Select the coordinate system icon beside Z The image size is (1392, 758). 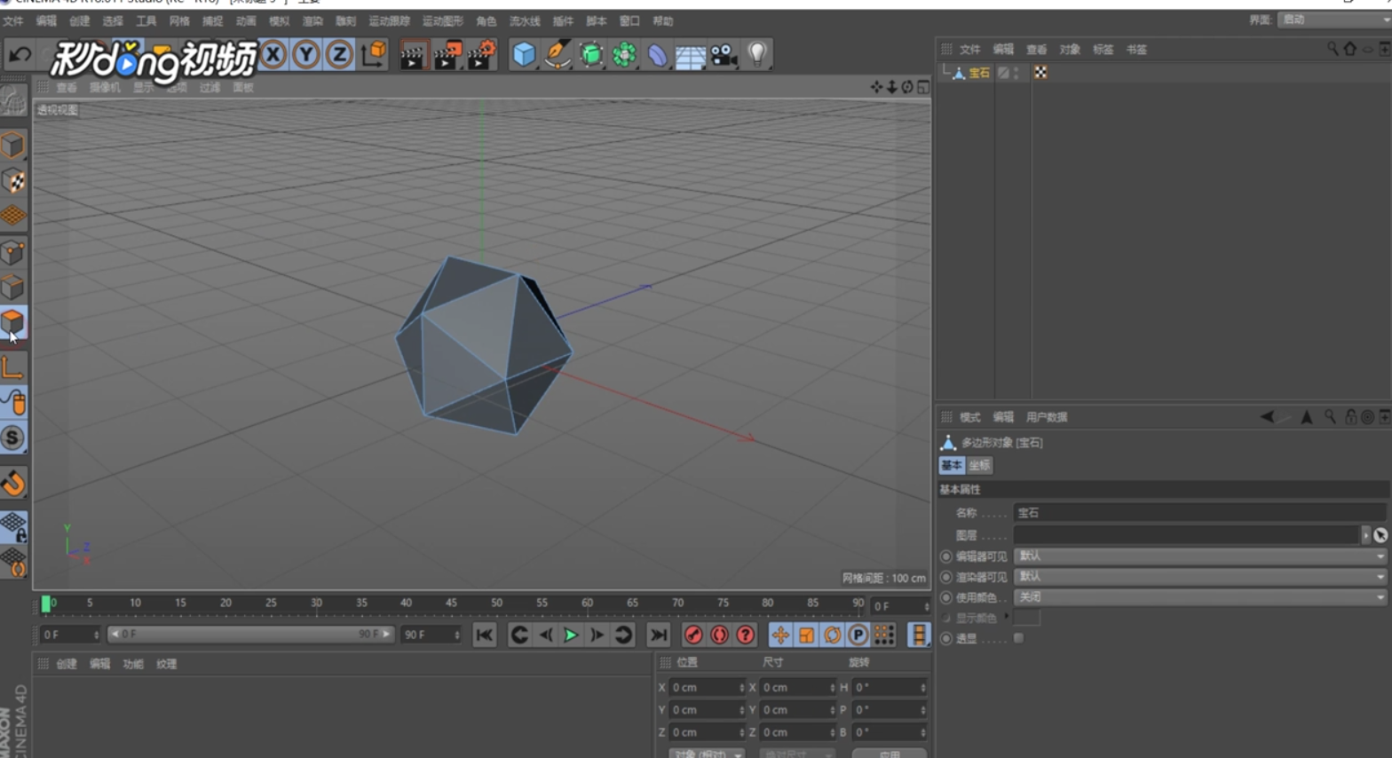click(374, 54)
